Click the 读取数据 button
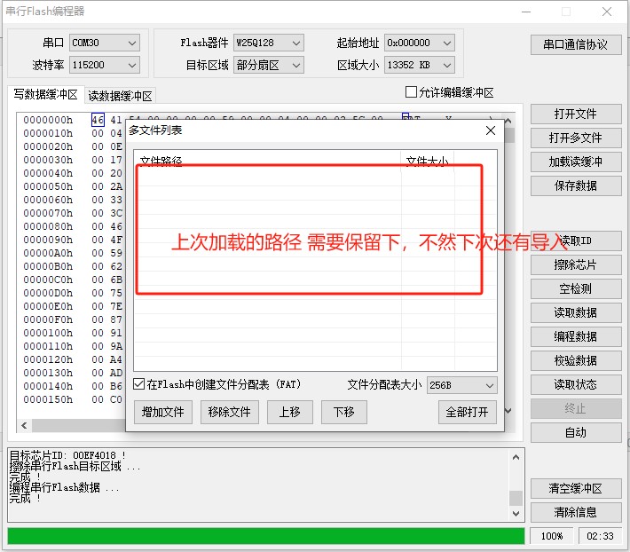This screenshot has width=630, height=552. [576, 312]
